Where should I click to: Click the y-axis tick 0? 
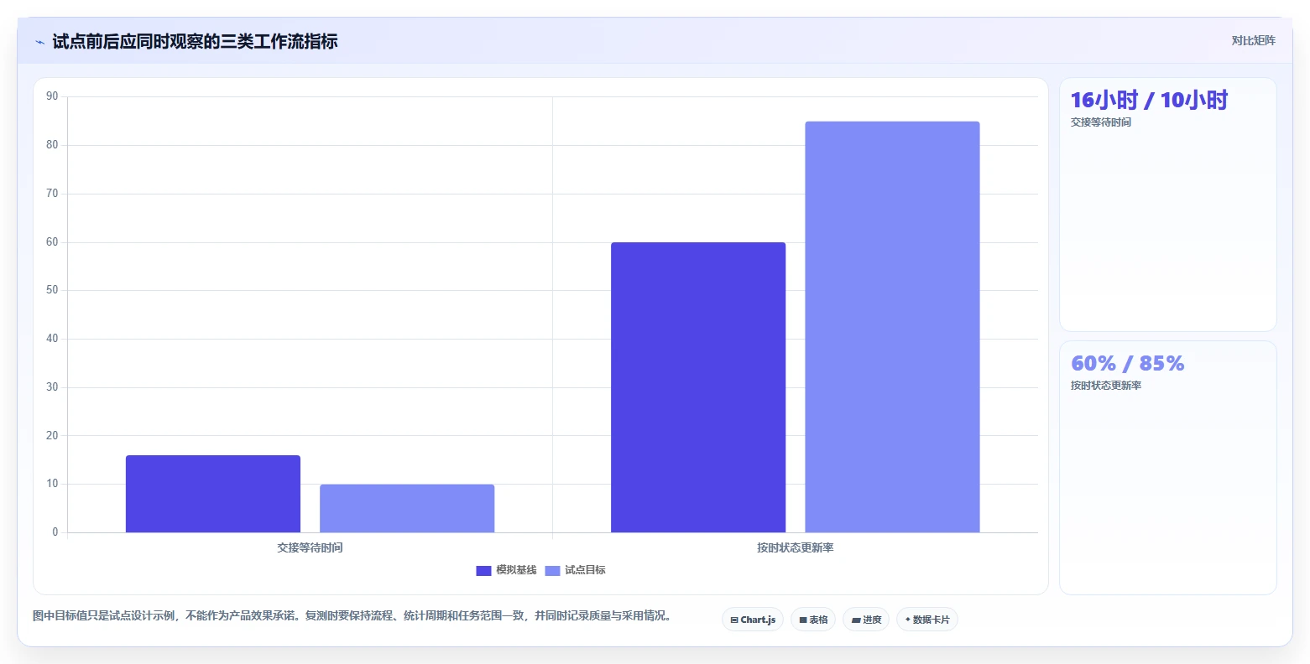(x=55, y=532)
